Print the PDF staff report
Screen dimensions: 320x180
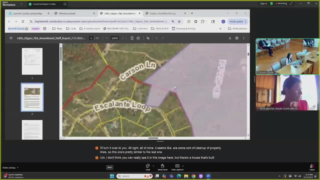point(237,38)
